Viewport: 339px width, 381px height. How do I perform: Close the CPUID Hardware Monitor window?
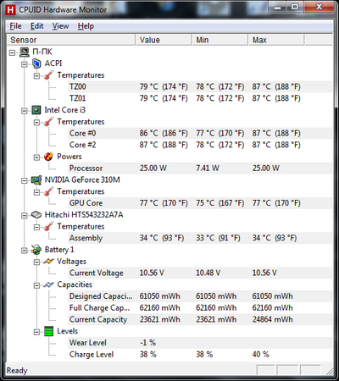coord(319,8)
